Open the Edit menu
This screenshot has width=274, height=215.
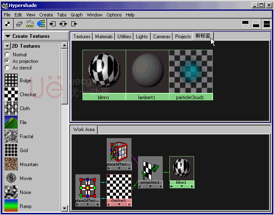(18, 15)
